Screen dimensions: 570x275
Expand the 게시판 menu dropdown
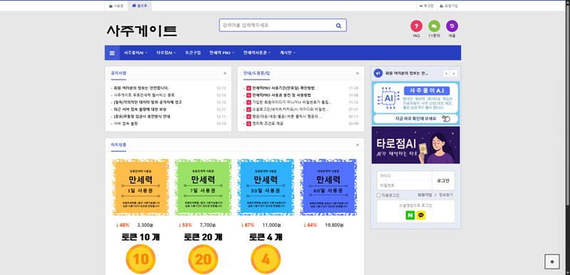click(288, 53)
